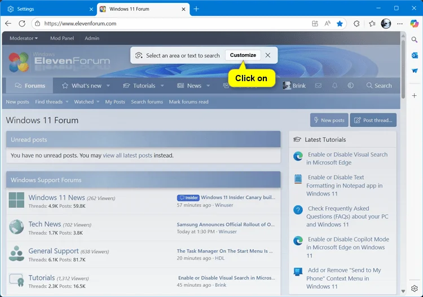Open the Admin link
Viewport: 423px width, 297px height.
point(92,38)
